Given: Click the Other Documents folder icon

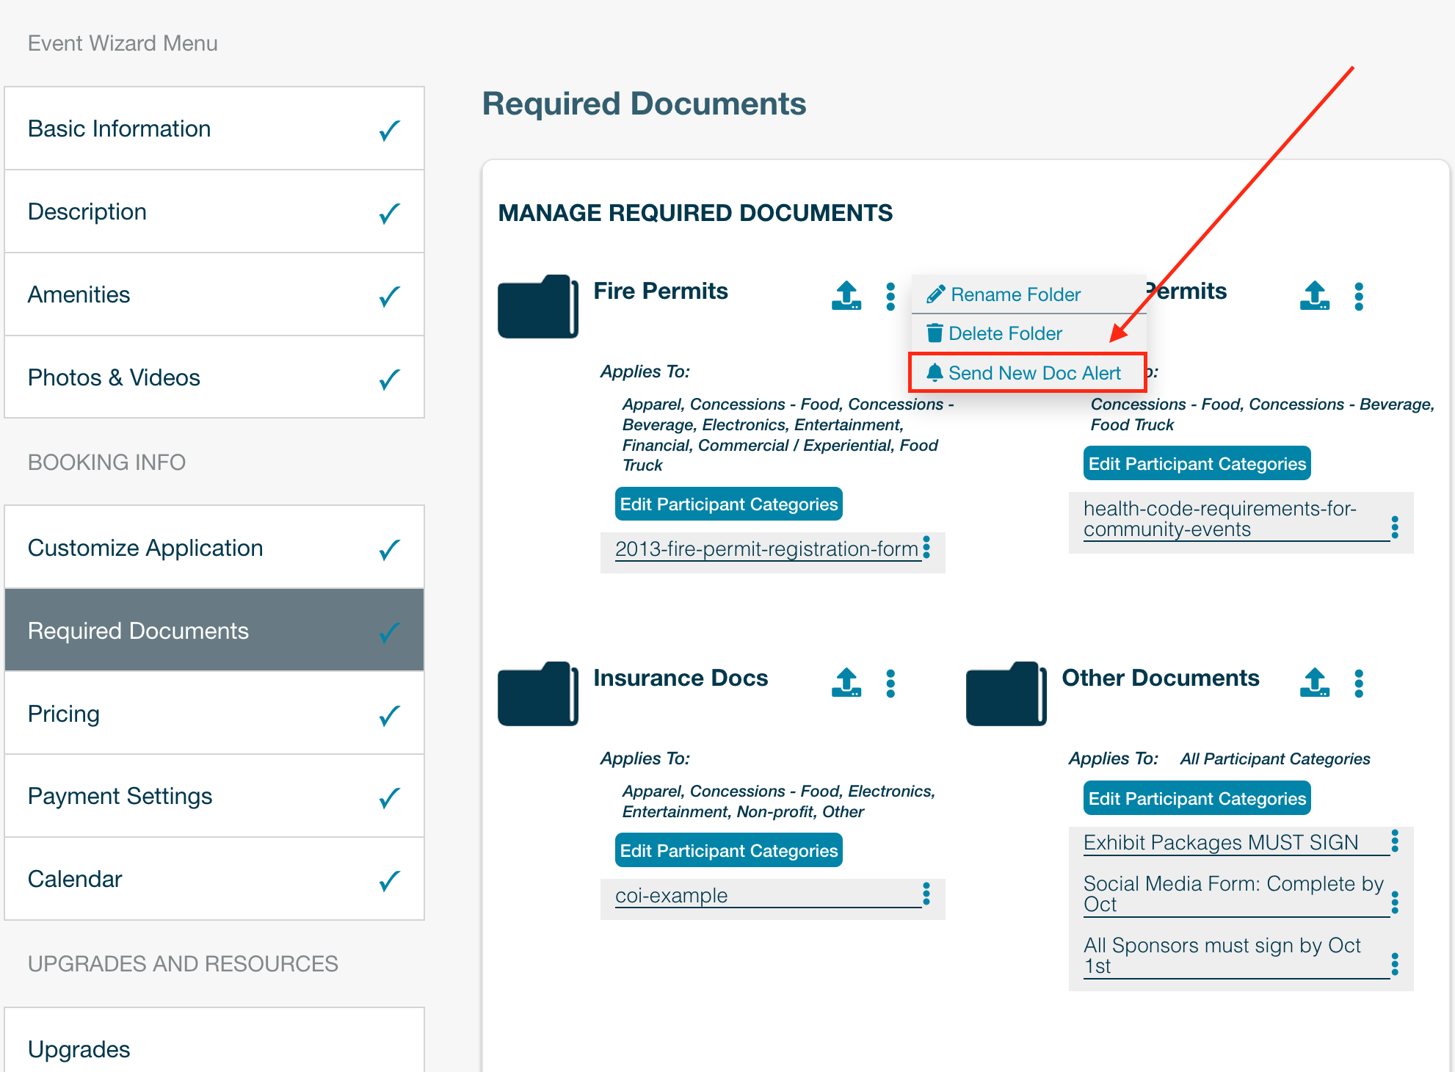Looking at the screenshot, I should pos(1006,694).
